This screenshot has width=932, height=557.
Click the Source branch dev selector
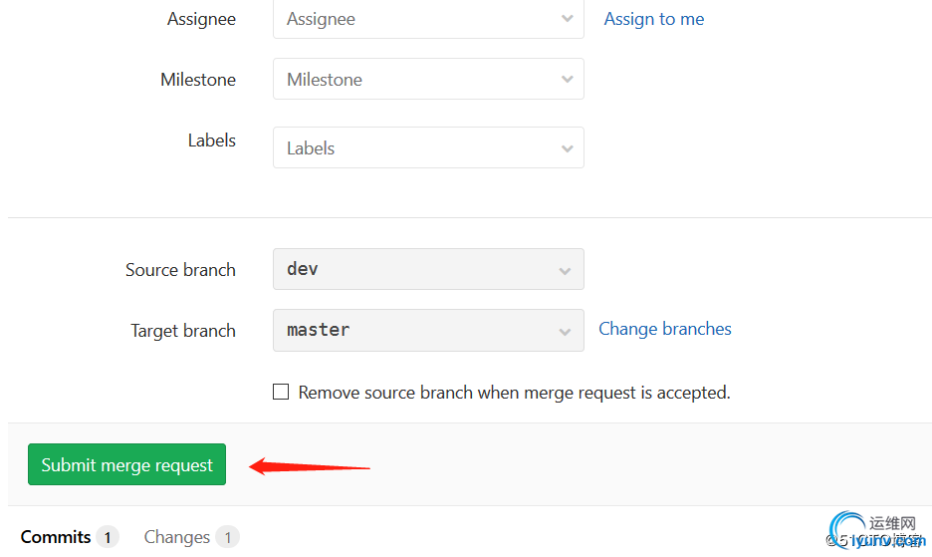tap(427, 269)
